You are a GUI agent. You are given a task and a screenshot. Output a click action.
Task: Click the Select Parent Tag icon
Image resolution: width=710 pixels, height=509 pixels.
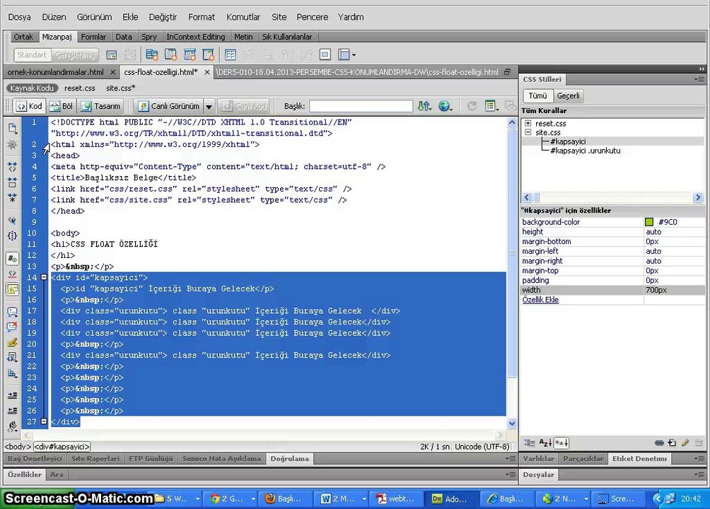click(12, 221)
